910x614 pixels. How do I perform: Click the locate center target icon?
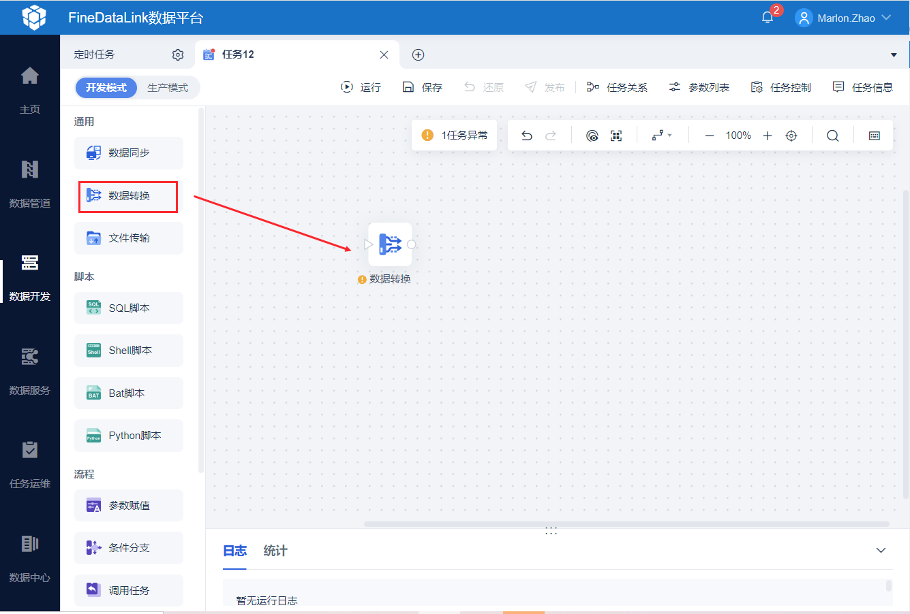tap(791, 135)
